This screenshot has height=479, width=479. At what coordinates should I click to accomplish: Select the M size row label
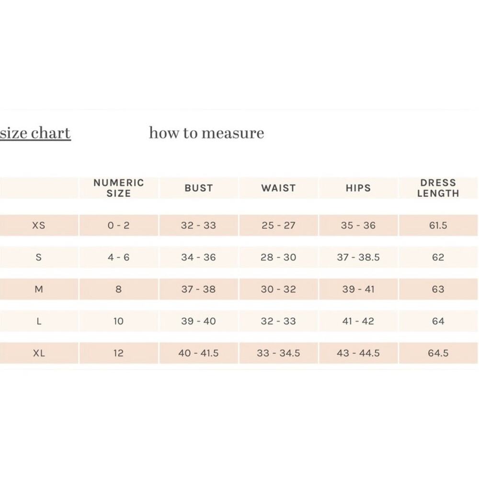click(x=39, y=289)
